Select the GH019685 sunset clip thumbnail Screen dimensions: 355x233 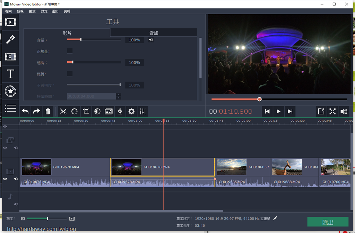click(x=232, y=167)
